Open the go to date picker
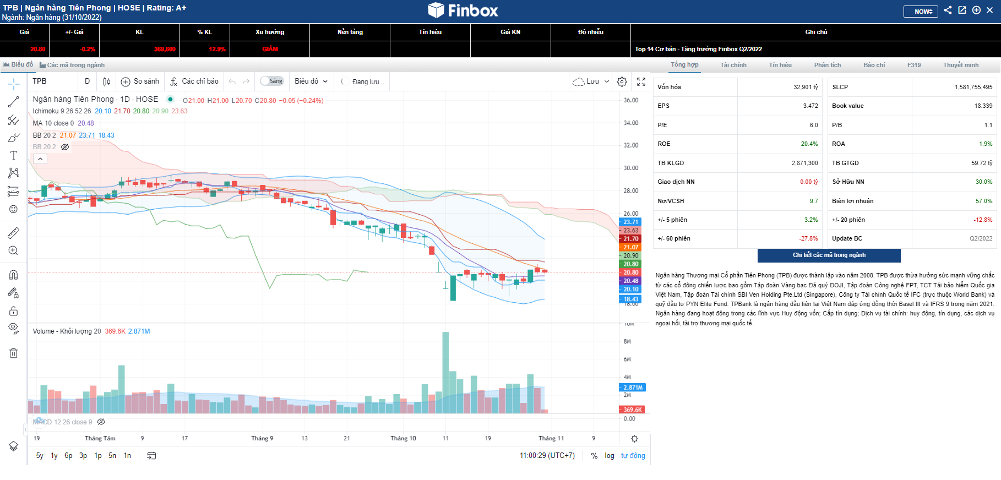1001x480 pixels. (151, 456)
